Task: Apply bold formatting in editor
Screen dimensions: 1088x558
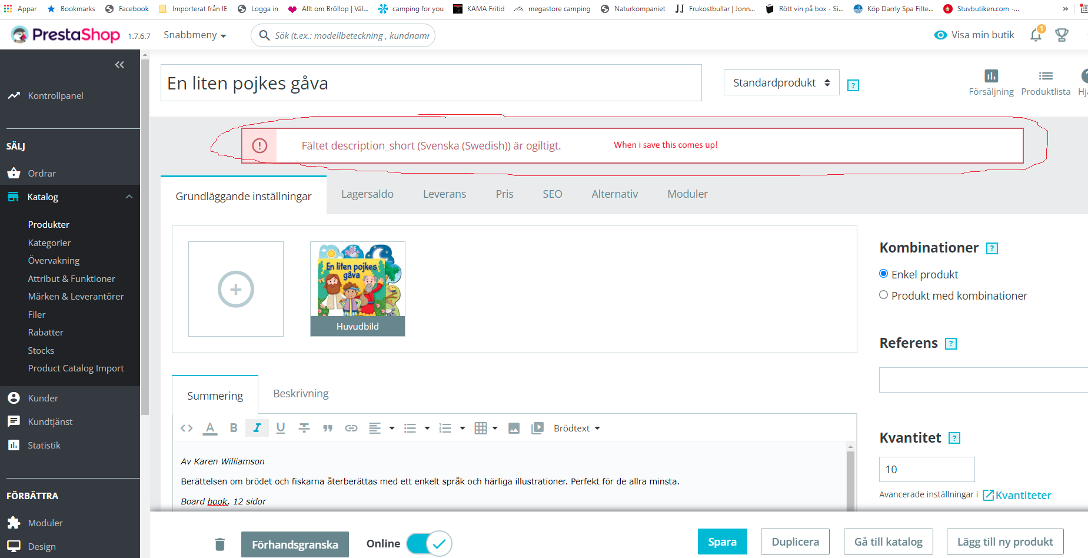Action: pyautogui.click(x=234, y=428)
